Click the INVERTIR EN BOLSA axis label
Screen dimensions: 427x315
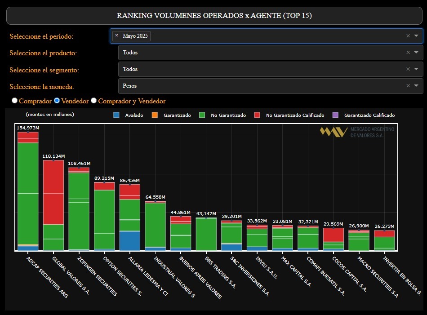pos(402,275)
